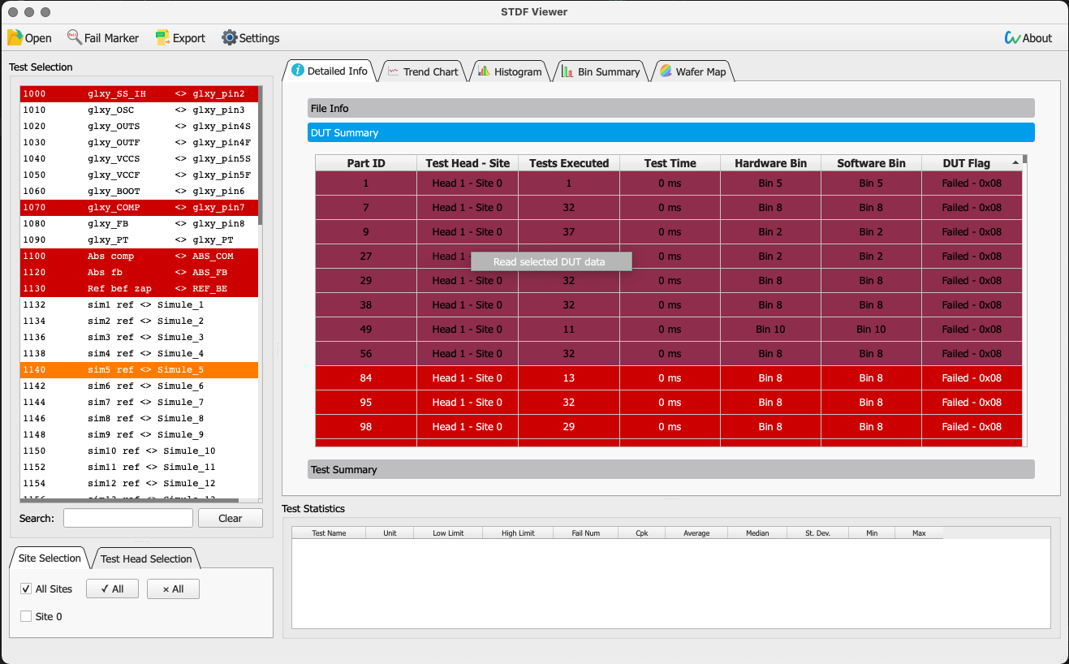
Task: Check the Site 0 checkbox
Action: click(x=25, y=616)
